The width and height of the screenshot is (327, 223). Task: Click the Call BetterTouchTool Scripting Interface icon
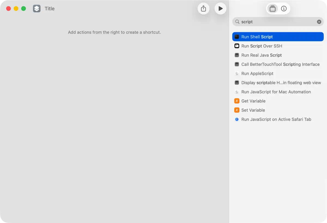pos(237,64)
